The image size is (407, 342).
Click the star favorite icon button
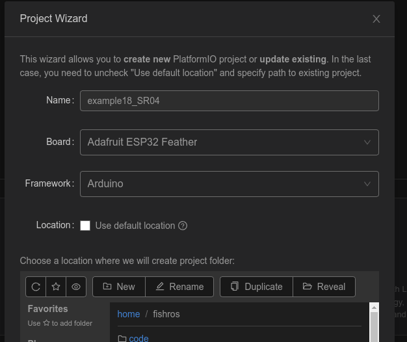[56, 287]
